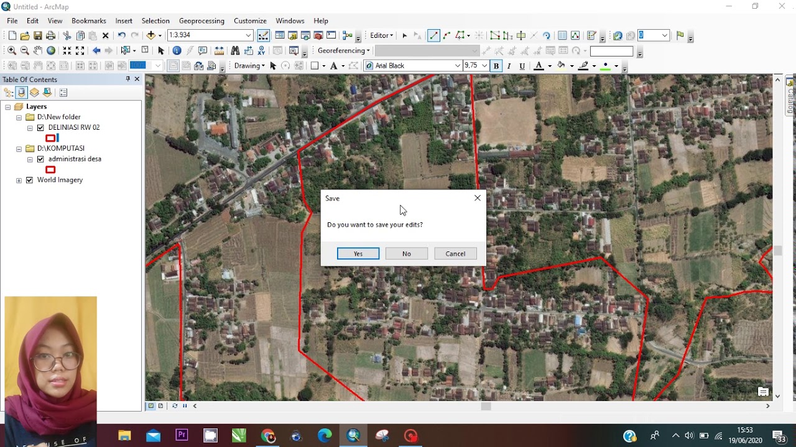Click the Save floppy disk icon
This screenshot has height=447, width=796.
(38, 36)
